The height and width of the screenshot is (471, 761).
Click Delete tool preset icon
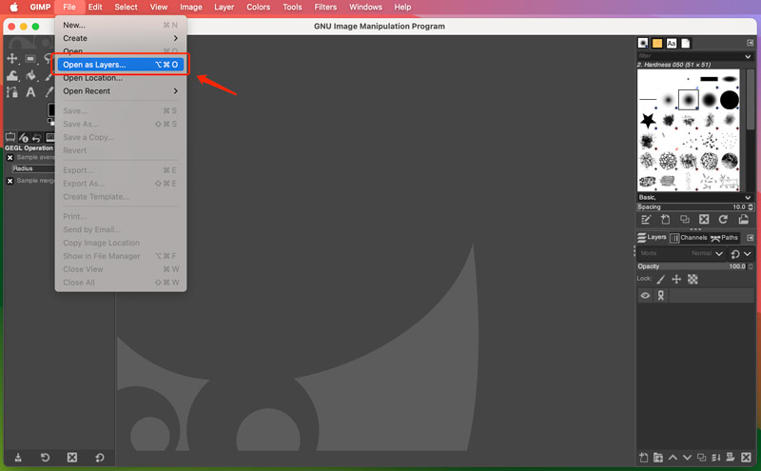(72, 458)
